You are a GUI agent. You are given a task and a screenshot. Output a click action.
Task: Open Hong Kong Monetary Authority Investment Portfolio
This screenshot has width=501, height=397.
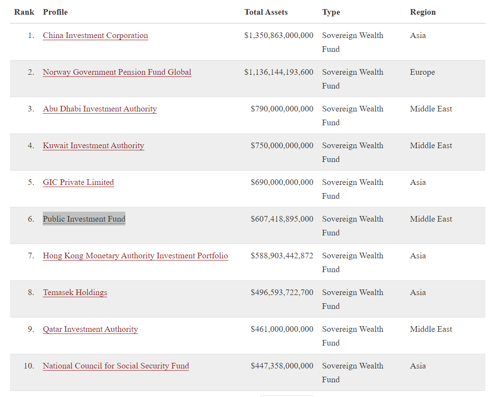click(x=135, y=256)
